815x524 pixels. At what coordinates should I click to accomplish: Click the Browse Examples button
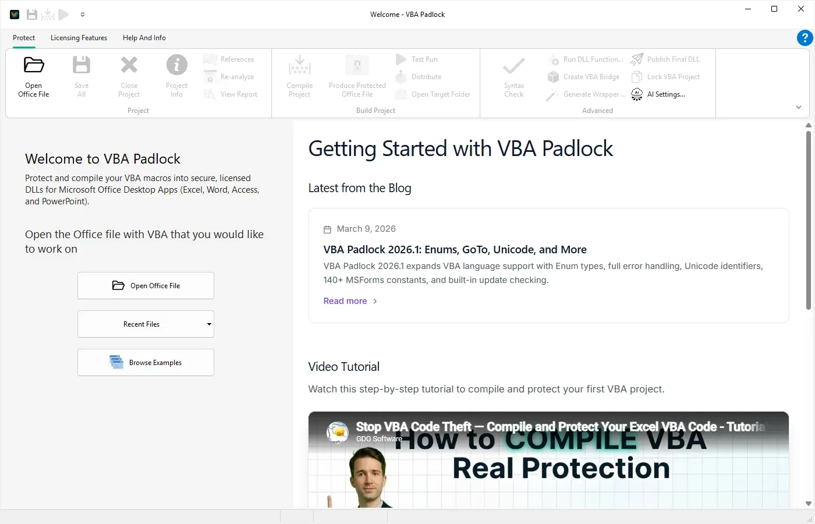pyautogui.click(x=146, y=362)
